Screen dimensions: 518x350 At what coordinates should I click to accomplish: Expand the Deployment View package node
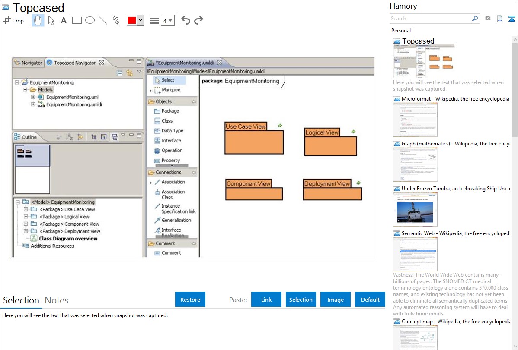(26, 231)
